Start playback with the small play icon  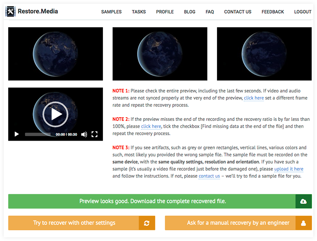pyautogui.click(x=17, y=134)
